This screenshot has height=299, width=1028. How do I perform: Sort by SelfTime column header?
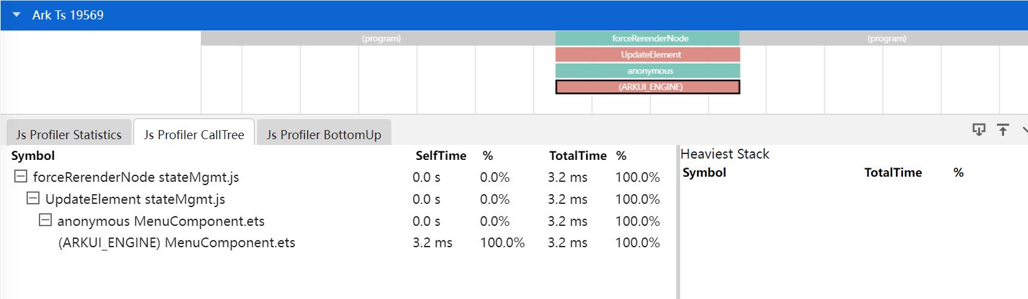tap(440, 156)
